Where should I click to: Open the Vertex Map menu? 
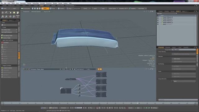click(35, 3)
